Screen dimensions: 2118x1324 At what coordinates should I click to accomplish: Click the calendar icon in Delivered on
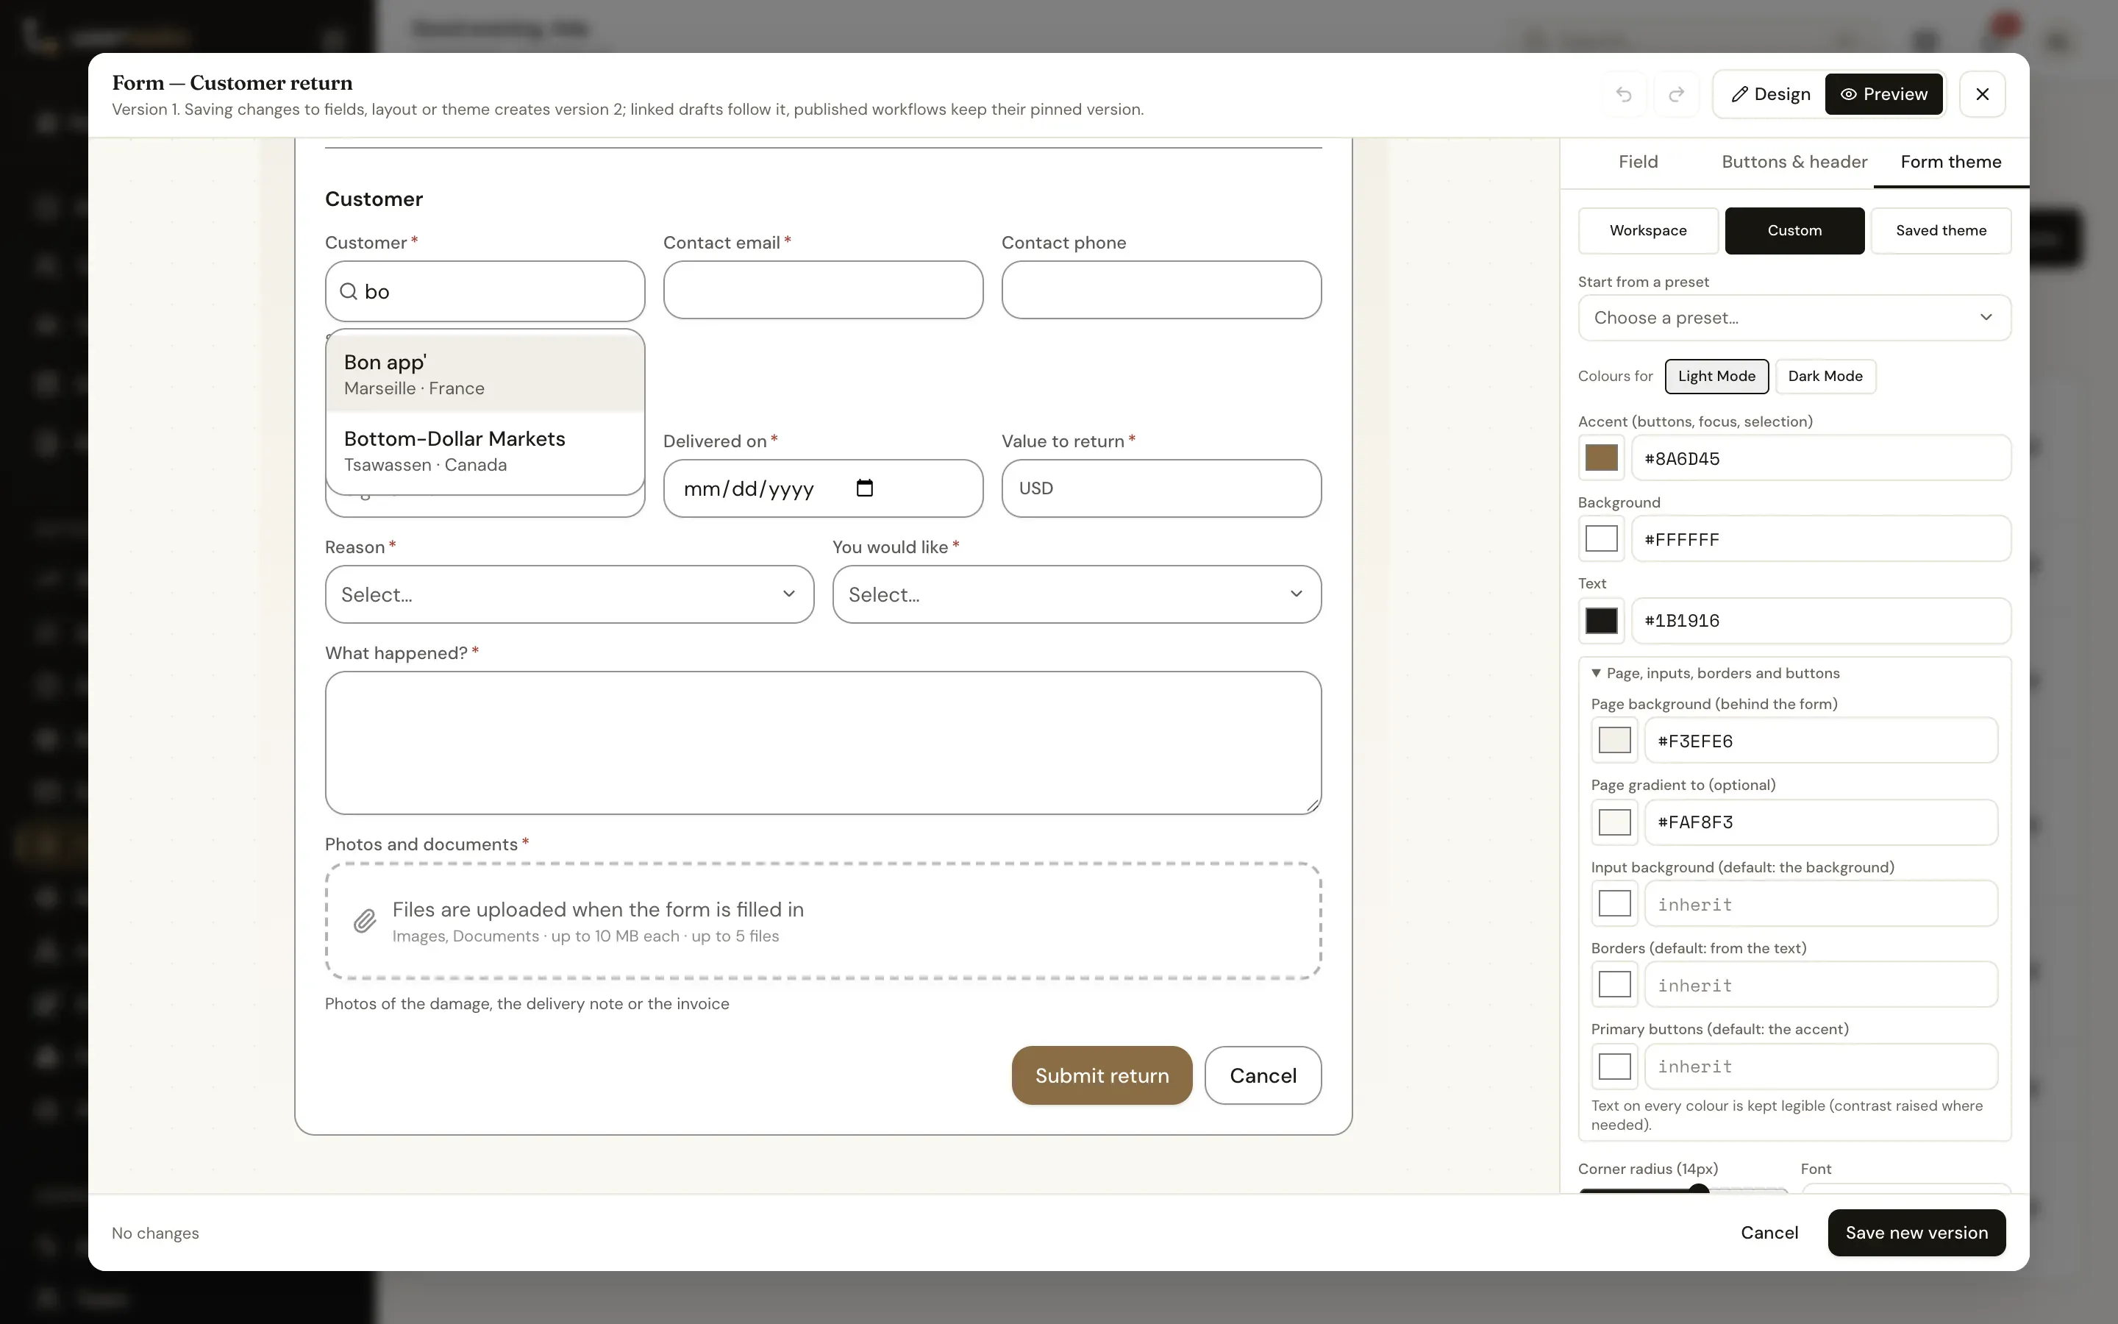point(865,488)
